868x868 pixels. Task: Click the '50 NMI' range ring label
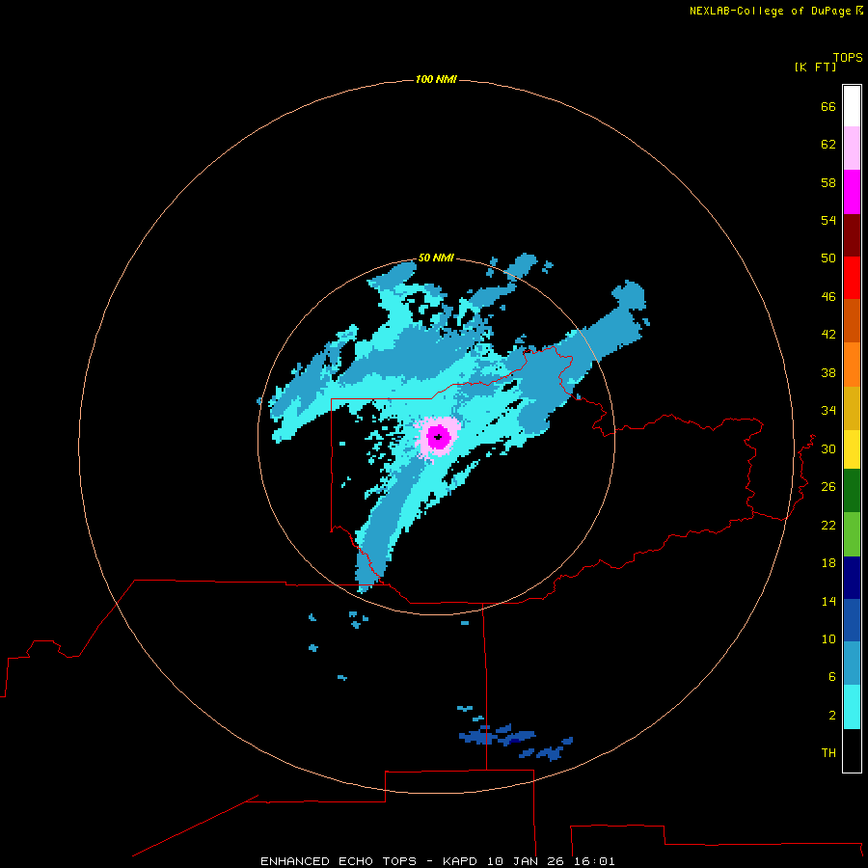click(436, 258)
